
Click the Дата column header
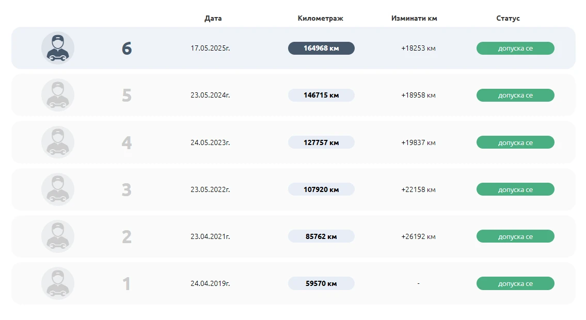[x=213, y=18]
